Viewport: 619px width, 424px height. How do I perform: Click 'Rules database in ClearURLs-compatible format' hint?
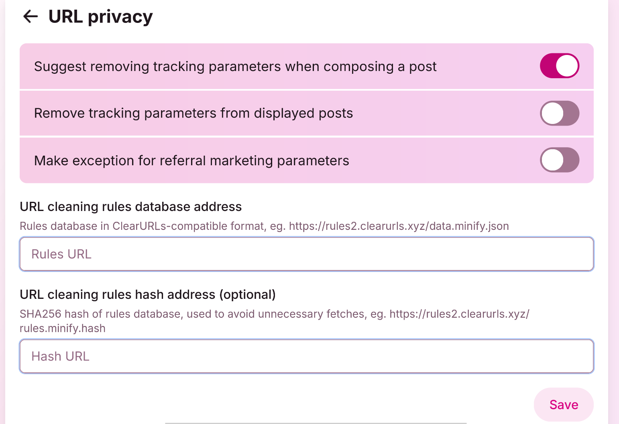(142, 226)
